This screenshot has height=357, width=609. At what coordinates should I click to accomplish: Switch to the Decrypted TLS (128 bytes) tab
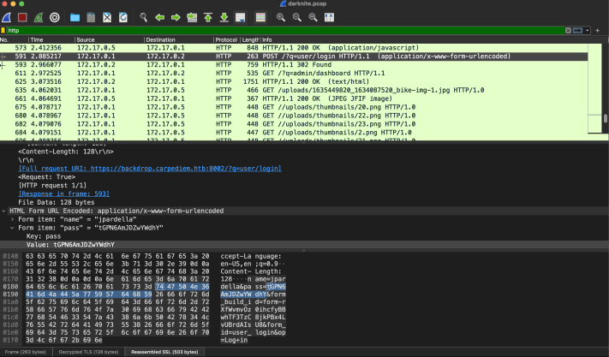89,352
